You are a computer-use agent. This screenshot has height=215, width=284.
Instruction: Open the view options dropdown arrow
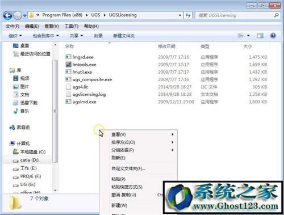pyautogui.click(x=248, y=36)
